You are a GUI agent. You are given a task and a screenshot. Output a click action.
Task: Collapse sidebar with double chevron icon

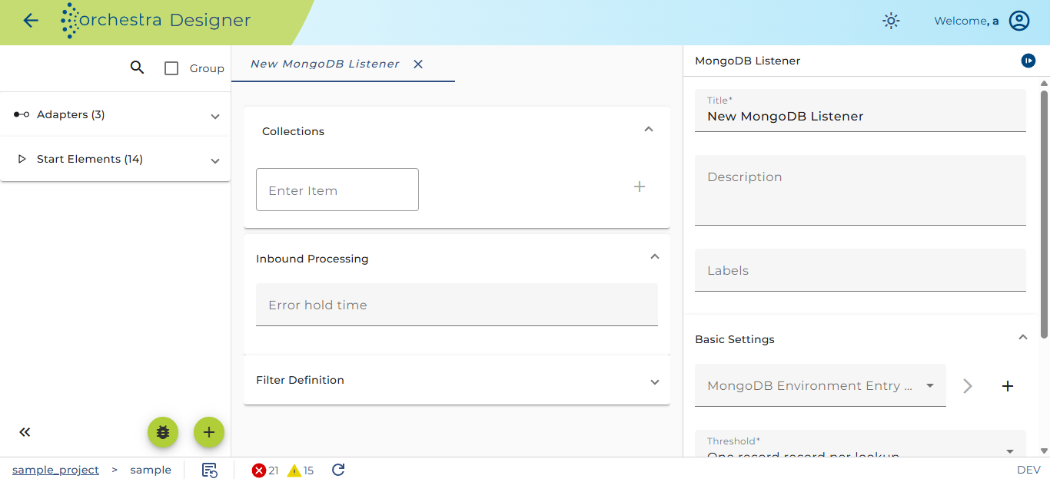(x=25, y=432)
